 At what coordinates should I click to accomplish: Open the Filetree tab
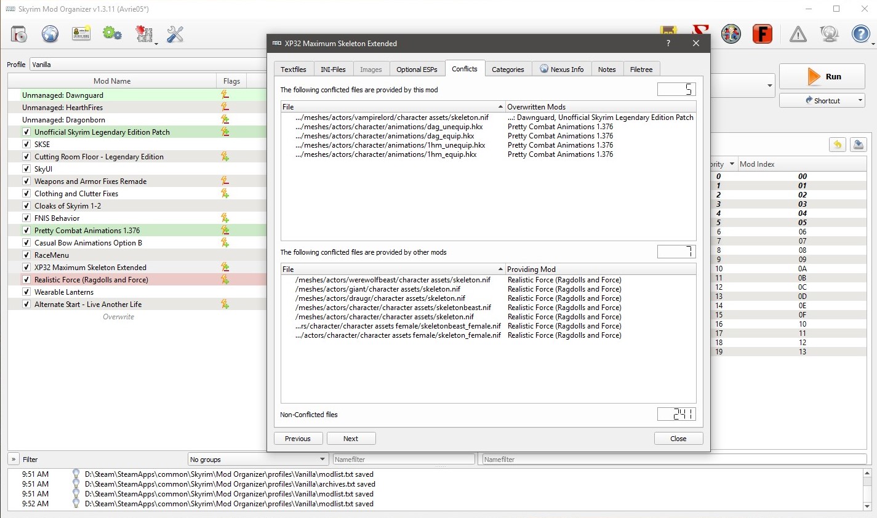click(x=641, y=70)
